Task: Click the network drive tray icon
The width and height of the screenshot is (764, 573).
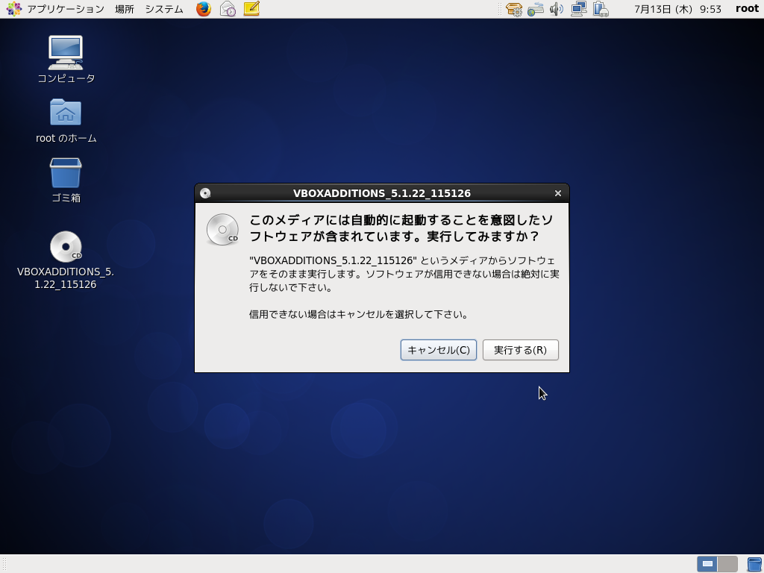Action: click(x=535, y=9)
